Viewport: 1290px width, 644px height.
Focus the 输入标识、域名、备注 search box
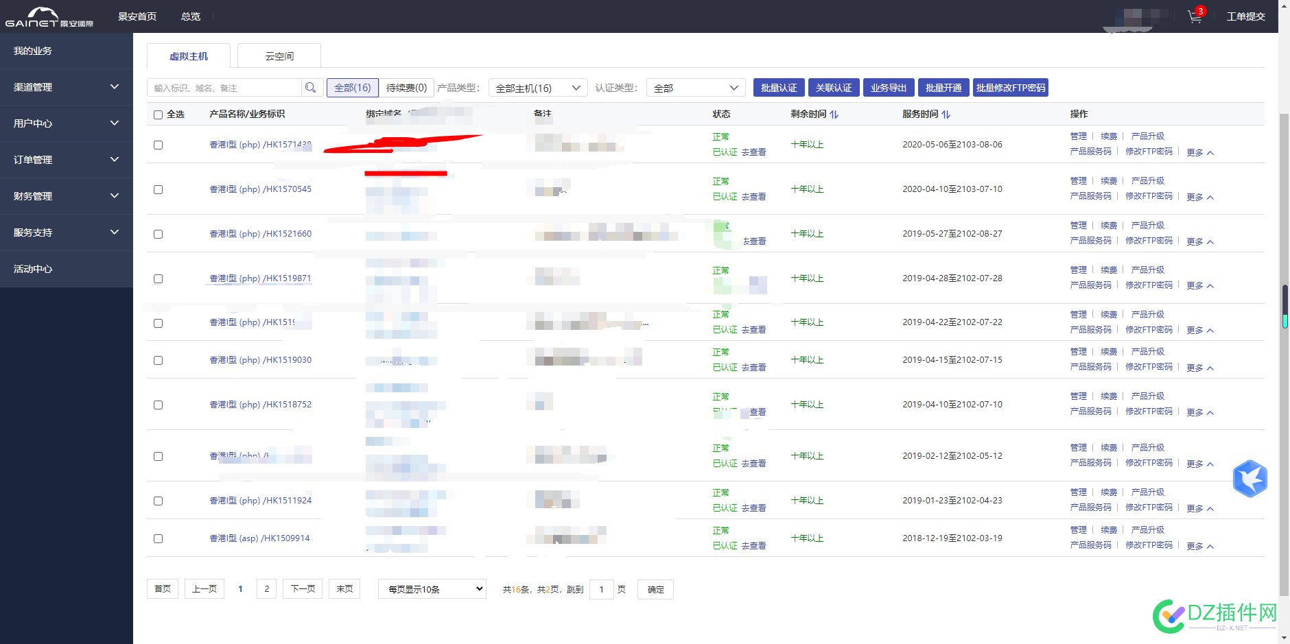coord(224,88)
